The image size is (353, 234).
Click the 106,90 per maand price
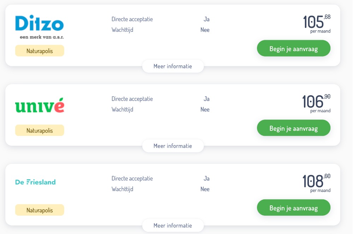pyautogui.click(x=316, y=103)
